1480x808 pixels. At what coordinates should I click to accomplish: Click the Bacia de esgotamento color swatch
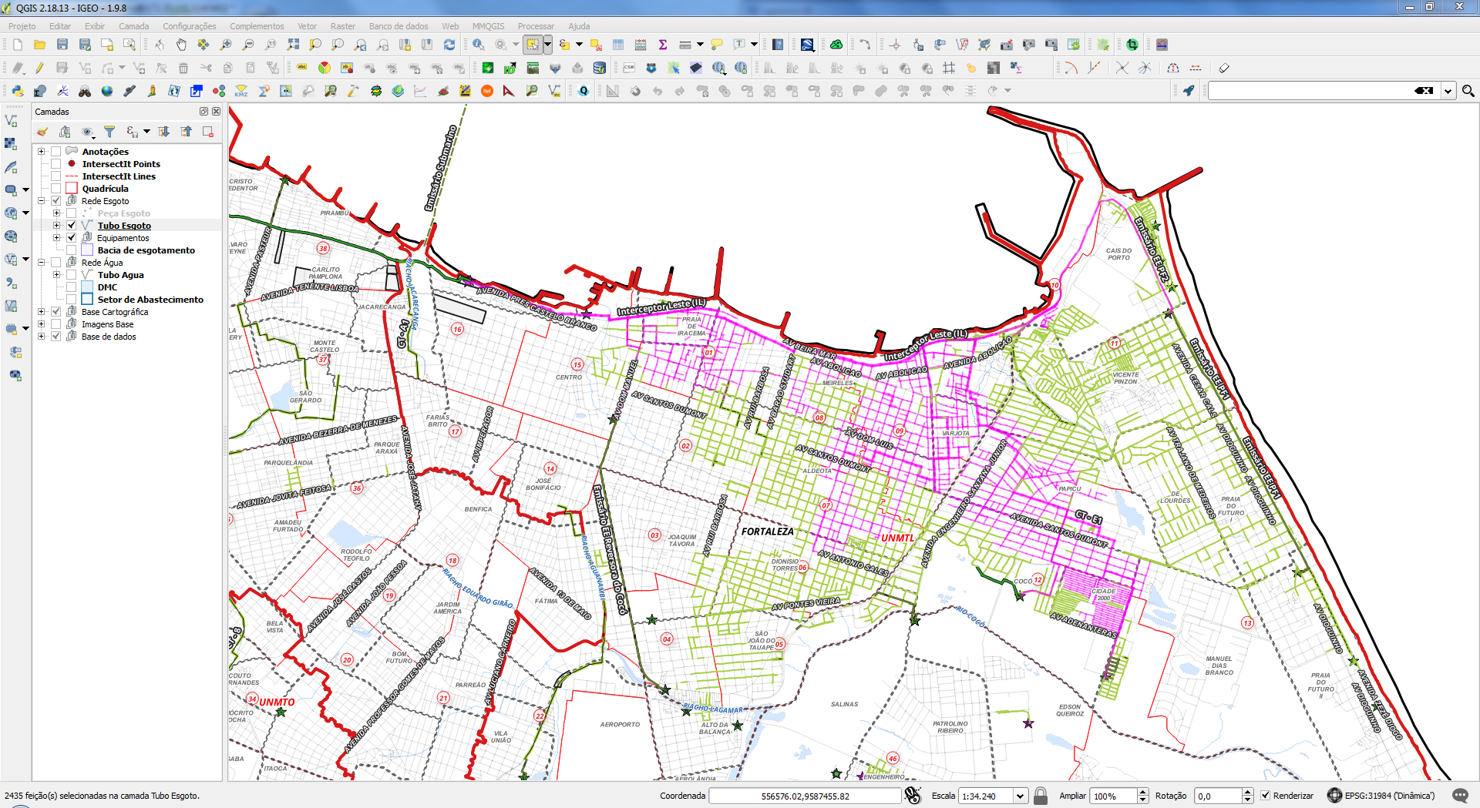(87, 250)
